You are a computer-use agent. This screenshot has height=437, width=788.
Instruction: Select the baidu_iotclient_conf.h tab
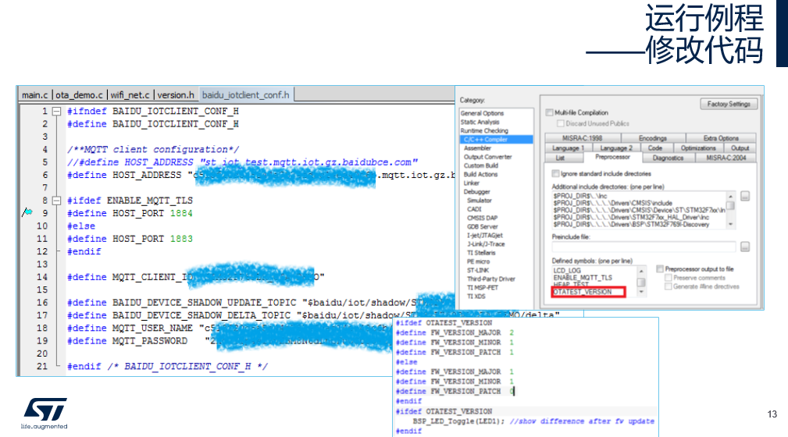(x=246, y=95)
